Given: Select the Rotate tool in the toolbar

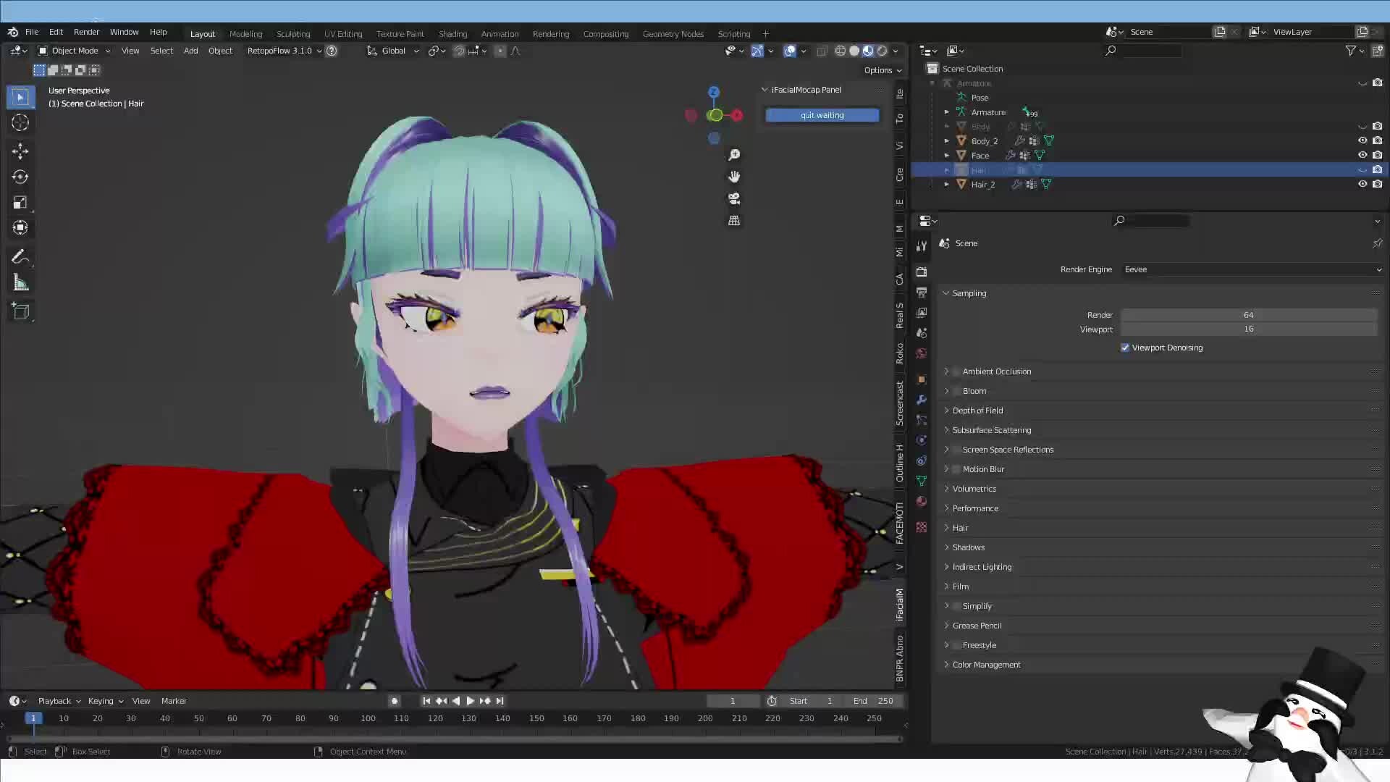Looking at the screenshot, I should [x=20, y=176].
